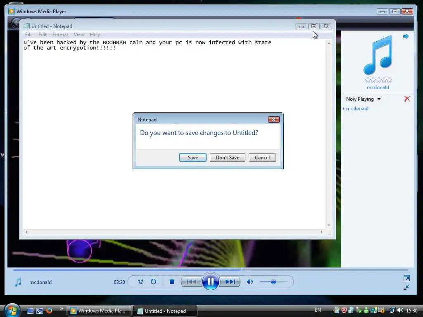The image size is (423, 317).
Task: Expand Quick Launch overflow chevron
Action: [x=61, y=309]
